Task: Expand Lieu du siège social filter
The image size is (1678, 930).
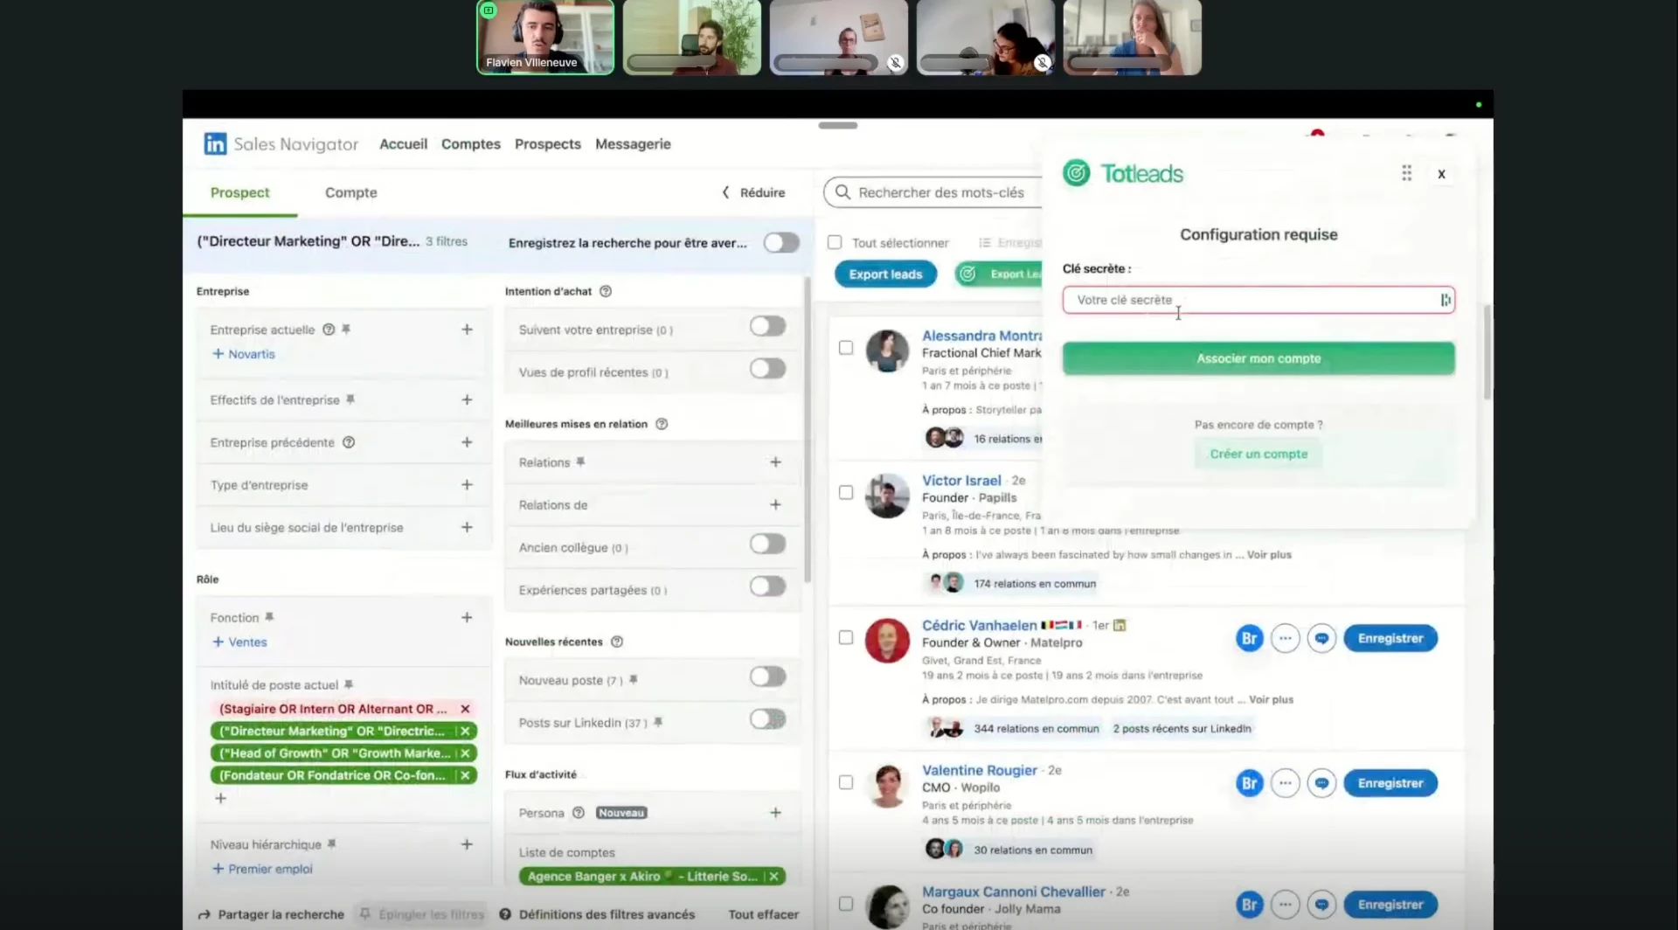Action: (467, 527)
